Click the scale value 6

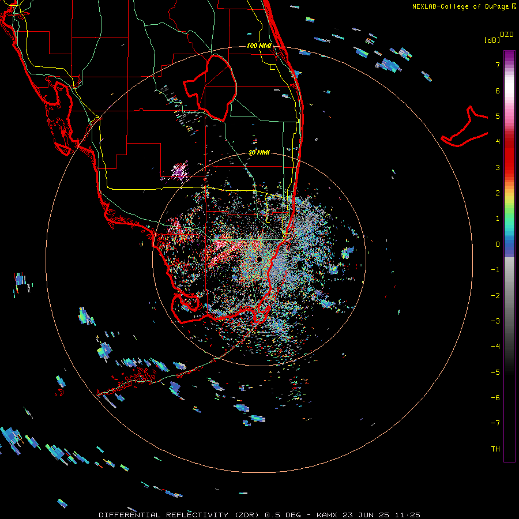click(498, 91)
